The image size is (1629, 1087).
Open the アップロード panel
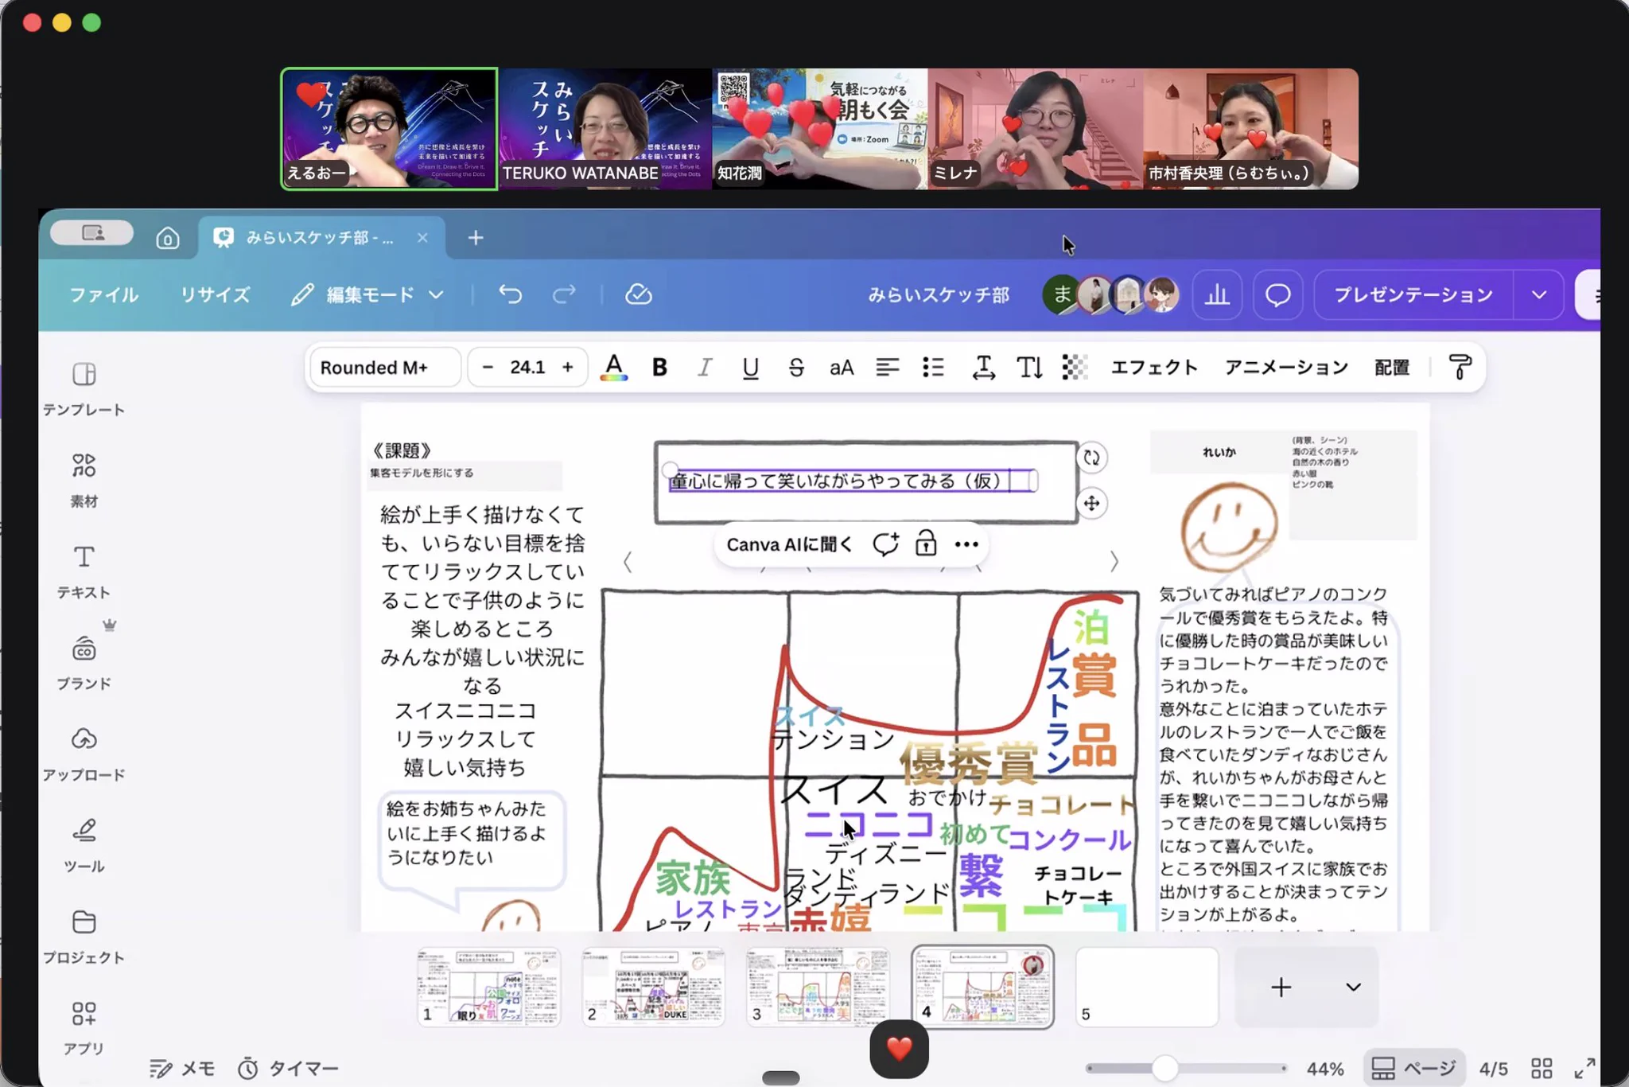84,754
